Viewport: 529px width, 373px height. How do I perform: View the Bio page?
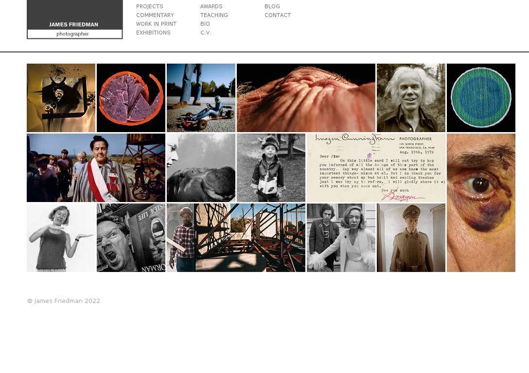point(205,24)
